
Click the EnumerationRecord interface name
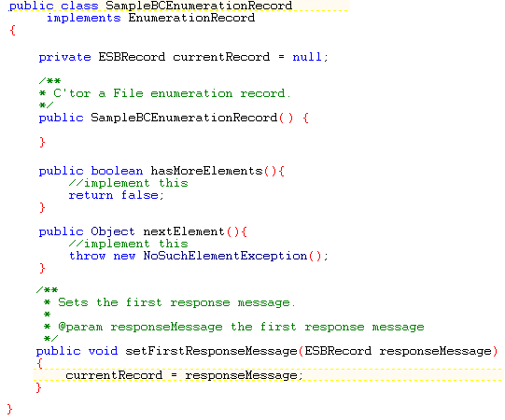[191, 18]
